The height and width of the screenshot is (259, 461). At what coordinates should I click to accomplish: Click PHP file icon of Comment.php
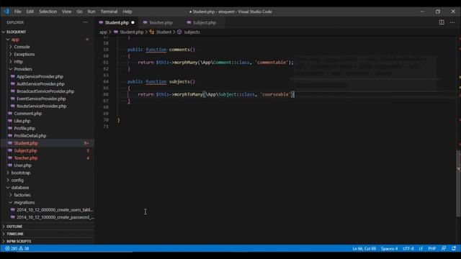coord(10,114)
